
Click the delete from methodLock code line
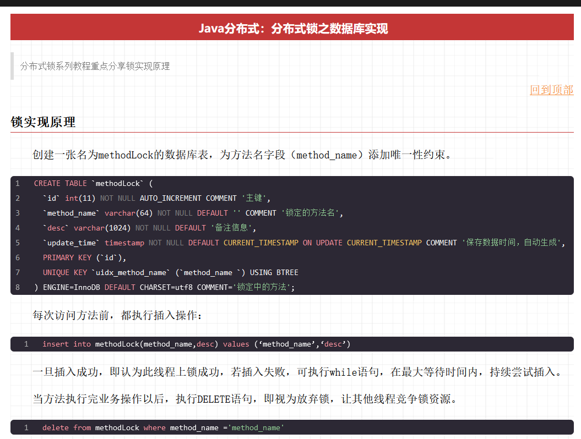click(163, 428)
